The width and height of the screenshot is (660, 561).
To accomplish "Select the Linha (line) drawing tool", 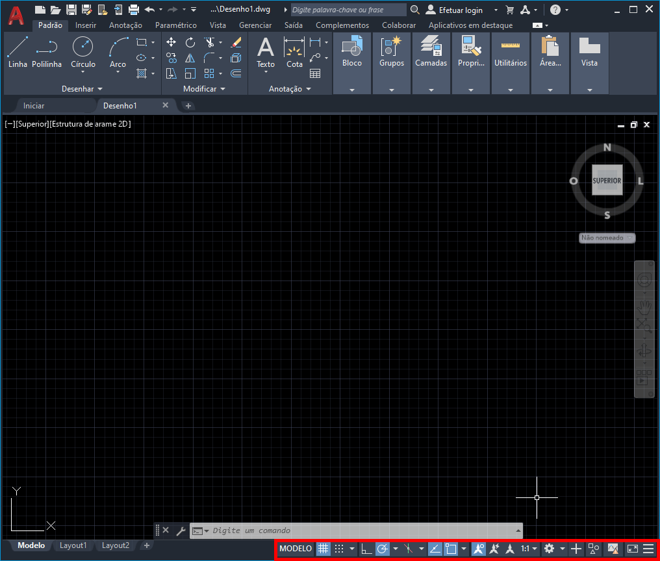I will coord(18,52).
